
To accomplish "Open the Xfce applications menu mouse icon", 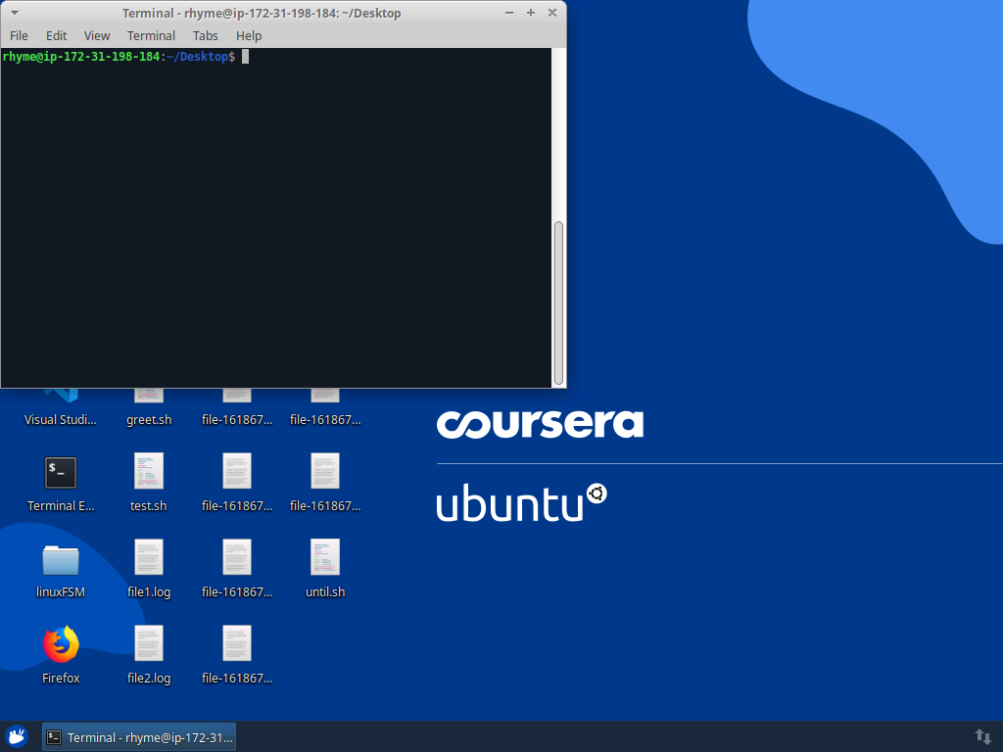I will [x=18, y=736].
